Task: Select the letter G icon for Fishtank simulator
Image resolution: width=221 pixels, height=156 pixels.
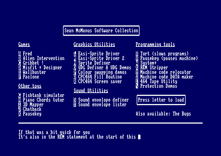Action: coord(20,95)
